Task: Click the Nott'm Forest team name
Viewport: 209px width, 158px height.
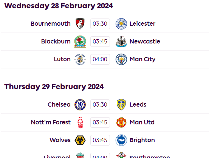Action: (x=51, y=122)
